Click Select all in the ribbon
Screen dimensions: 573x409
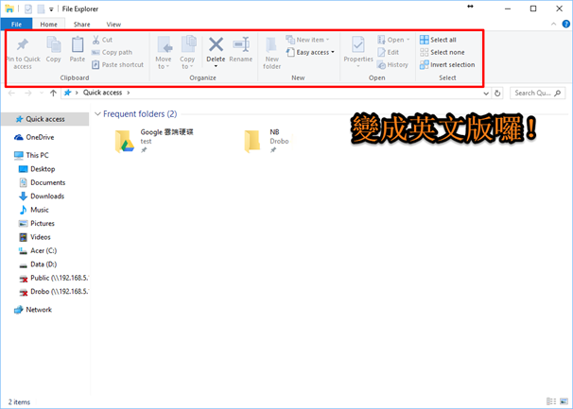click(x=443, y=41)
